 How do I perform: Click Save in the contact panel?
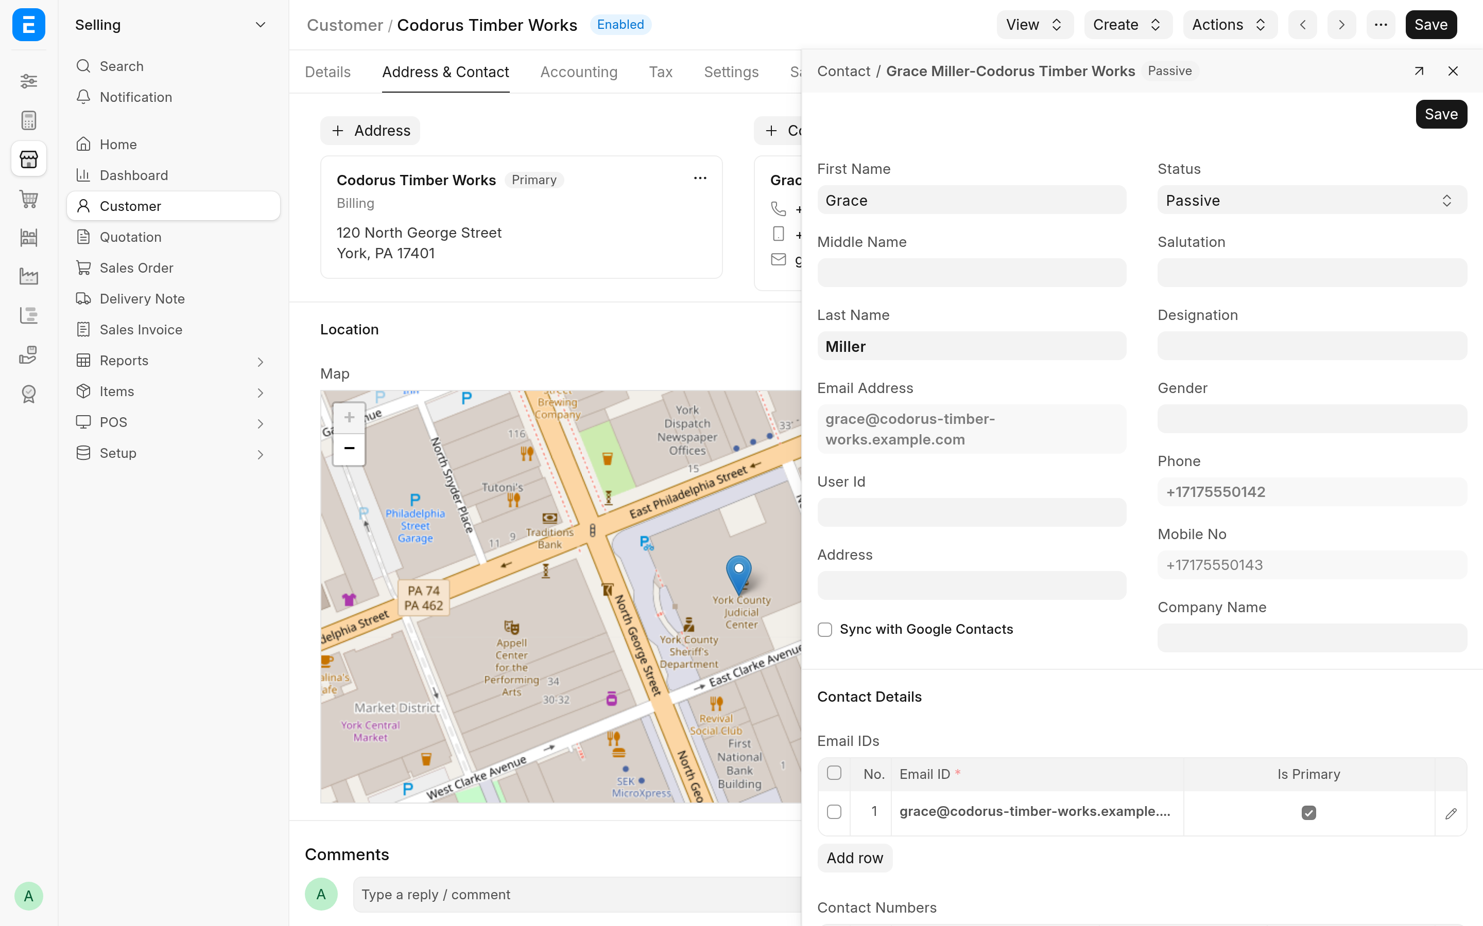[1441, 114]
